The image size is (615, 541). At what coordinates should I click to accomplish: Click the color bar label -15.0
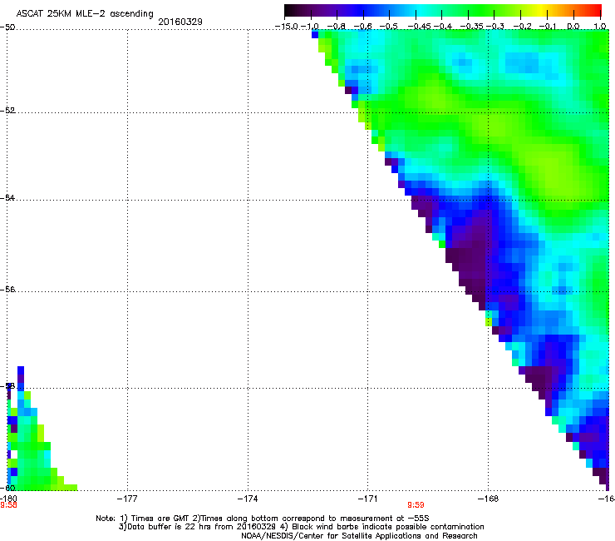[287, 27]
